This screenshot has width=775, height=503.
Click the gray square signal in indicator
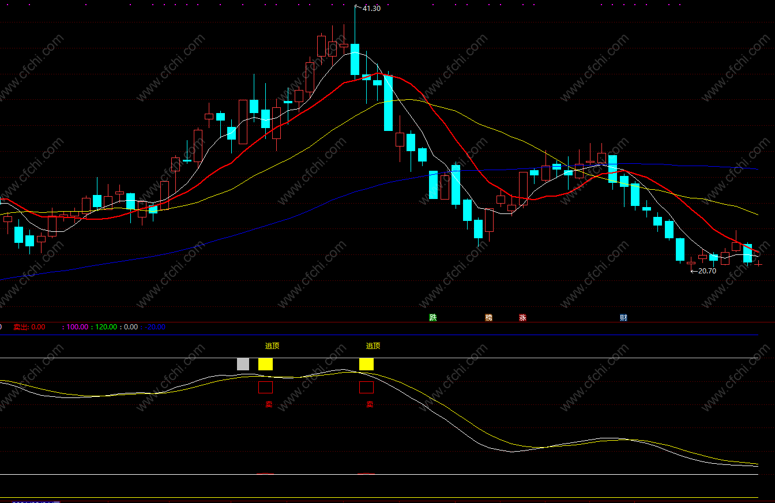[243, 364]
